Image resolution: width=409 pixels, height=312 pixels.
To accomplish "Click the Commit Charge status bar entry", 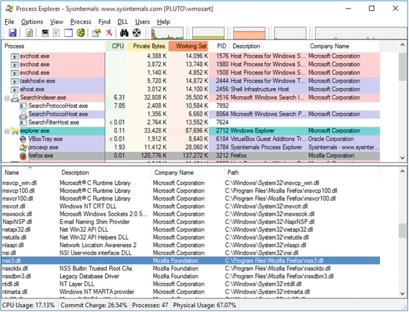I will [x=94, y=305].
